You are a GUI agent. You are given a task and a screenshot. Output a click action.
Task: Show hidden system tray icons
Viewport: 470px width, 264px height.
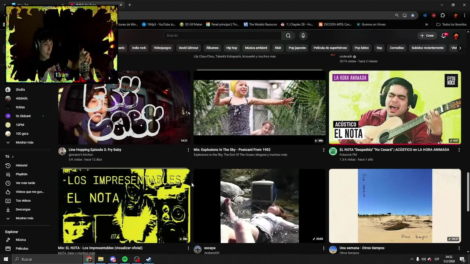pyautogui.click(x=412, y=259)
